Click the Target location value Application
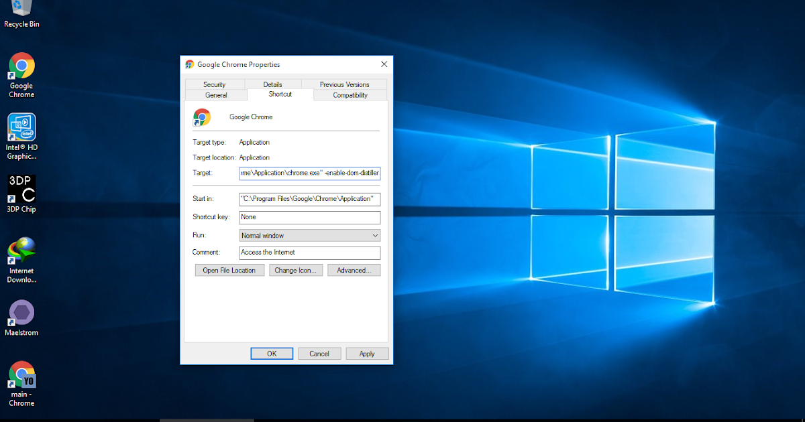 (x=254, y=158)
